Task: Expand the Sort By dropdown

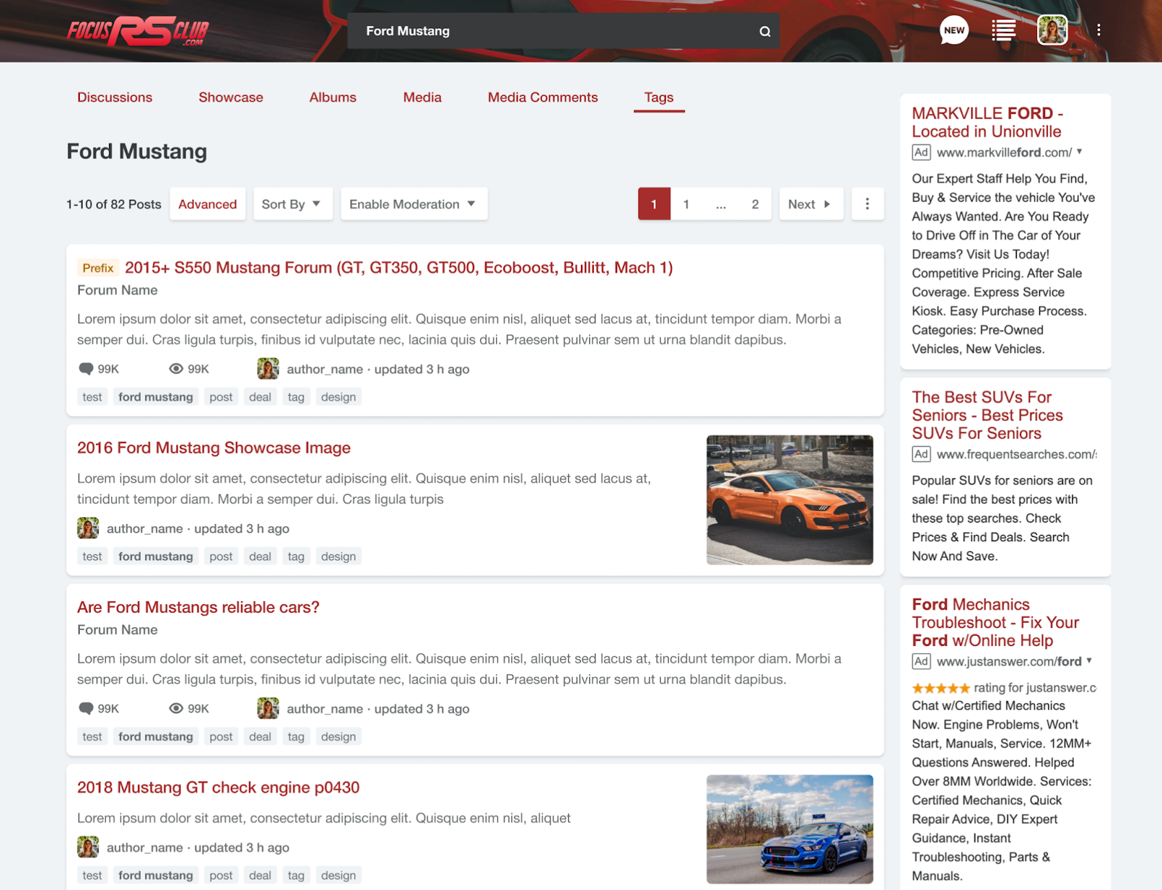Action: 293,204
